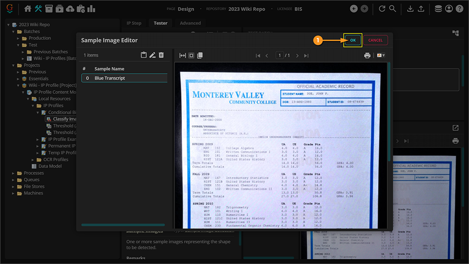The height and width of the screenshot is (264, 469).
Task: Open the batch play icon in header
Action: (x=59, y=9)
